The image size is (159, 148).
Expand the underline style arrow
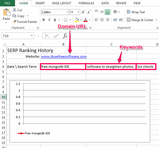pyautogui.click(x=59, y=20)
